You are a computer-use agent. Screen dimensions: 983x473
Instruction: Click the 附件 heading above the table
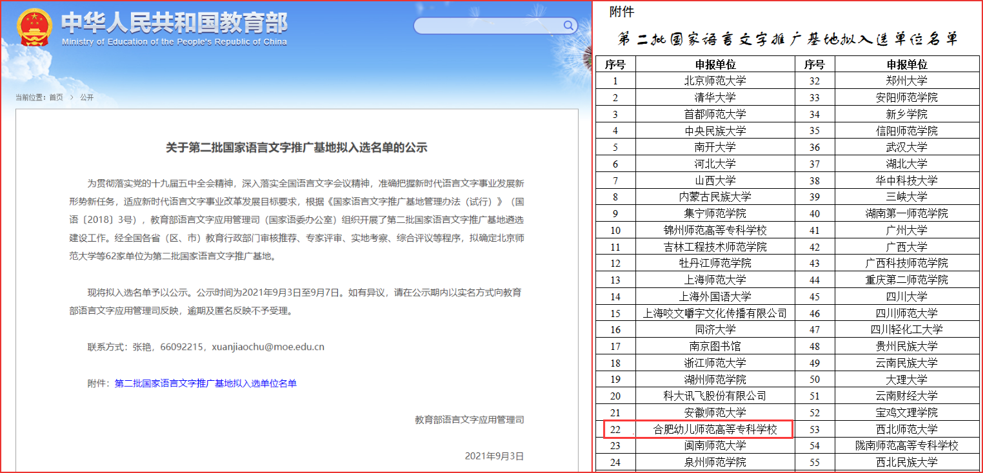point(622,12)
